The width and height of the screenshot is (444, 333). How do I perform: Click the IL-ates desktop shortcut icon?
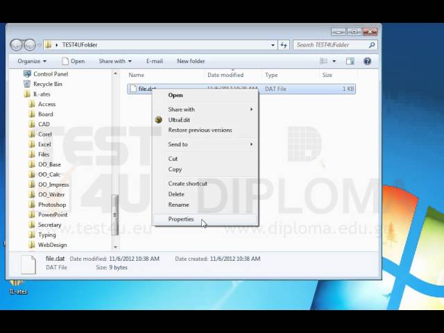16,283
